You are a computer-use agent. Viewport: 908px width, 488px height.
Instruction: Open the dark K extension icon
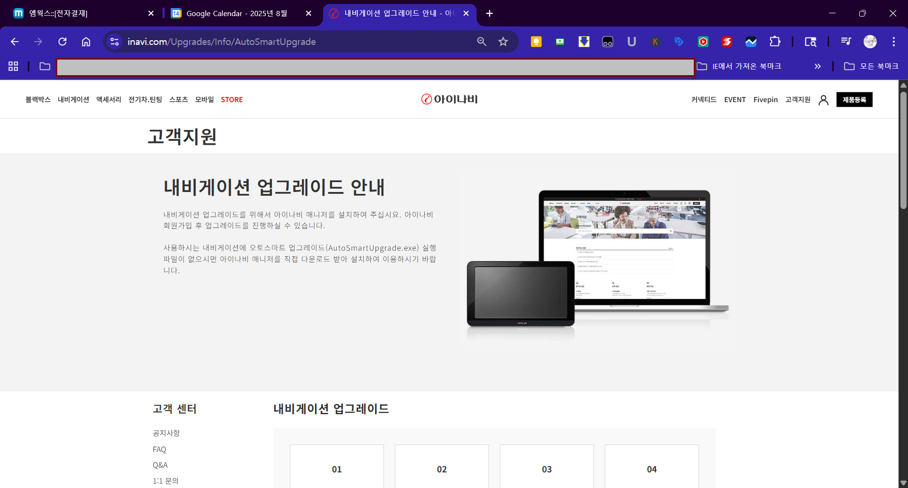[655, 42]
